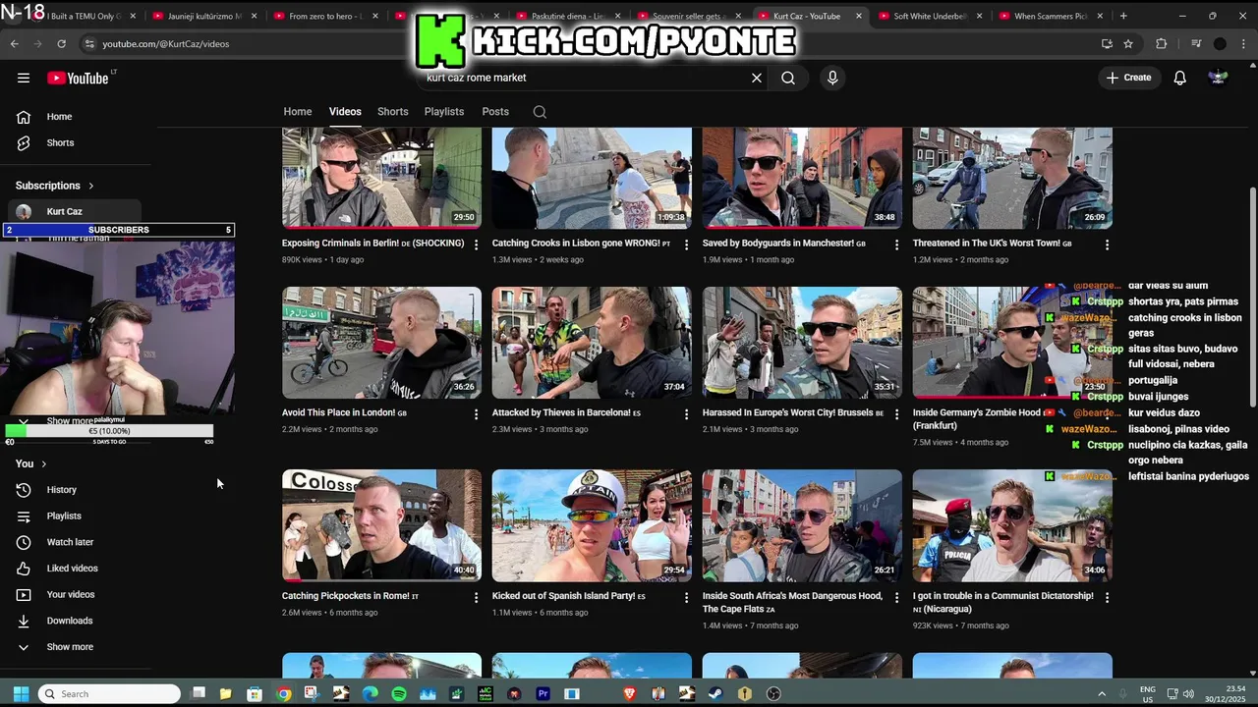The width and height of the screenshot is (1258, 707).
Task: Open Playlists in the sidebar
Action: [64, 517]
